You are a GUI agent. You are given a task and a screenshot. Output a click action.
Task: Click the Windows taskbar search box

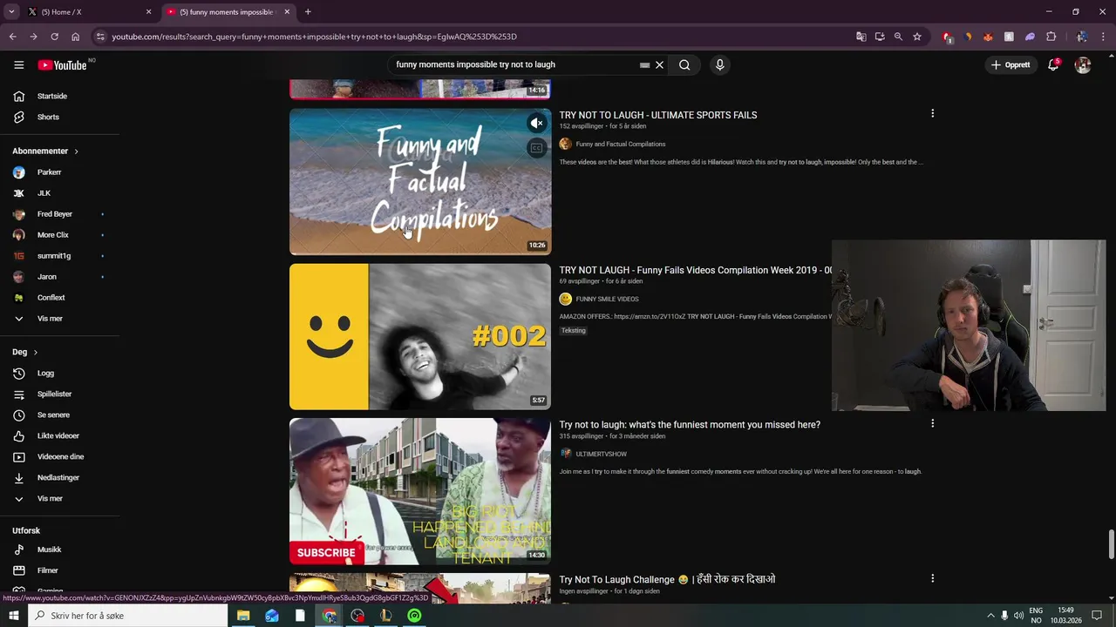pos(128,616)
